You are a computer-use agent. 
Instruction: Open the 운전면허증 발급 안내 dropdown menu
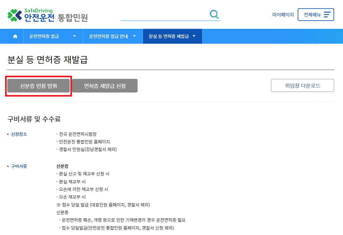pyautogui.click(x=113, y=36)
